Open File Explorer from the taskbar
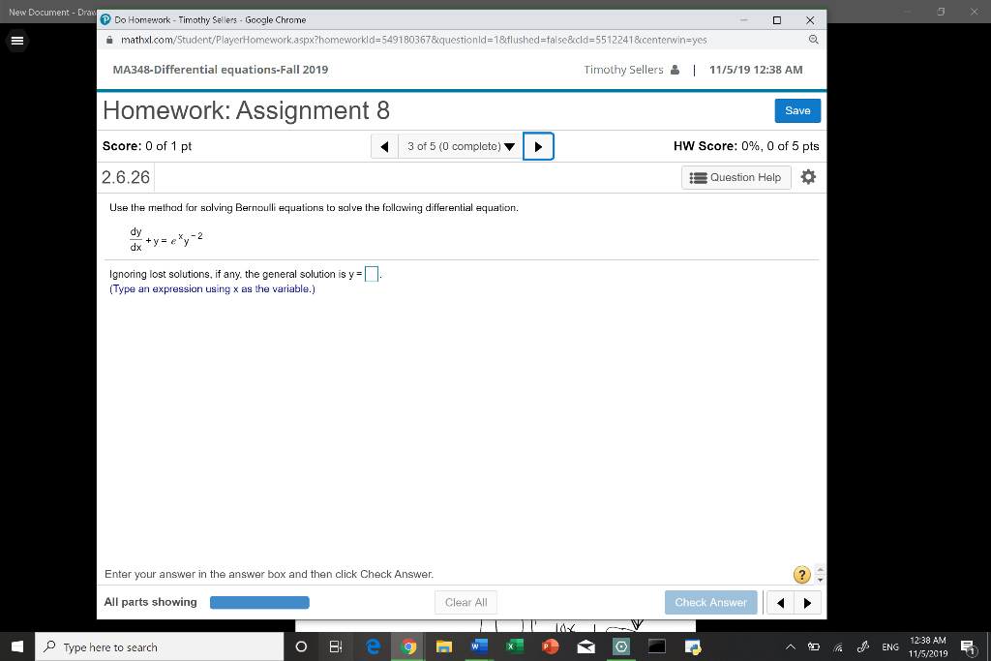The width and height of the screenshot is (991, 661). point(443,646)
